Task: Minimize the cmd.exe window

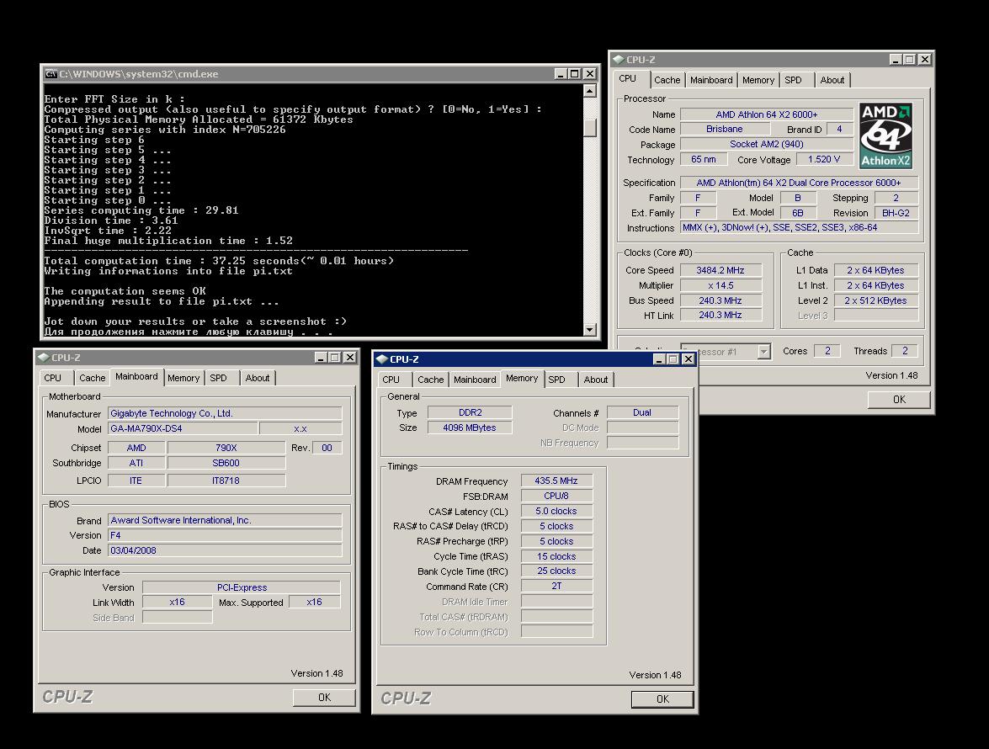Action: (x=560, y=74)
